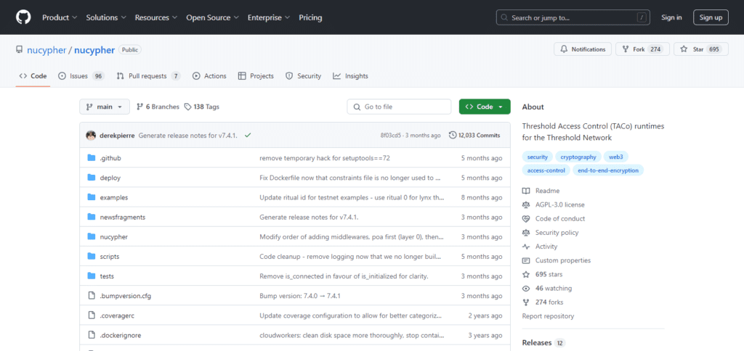Open the Pricing header link

310,17
